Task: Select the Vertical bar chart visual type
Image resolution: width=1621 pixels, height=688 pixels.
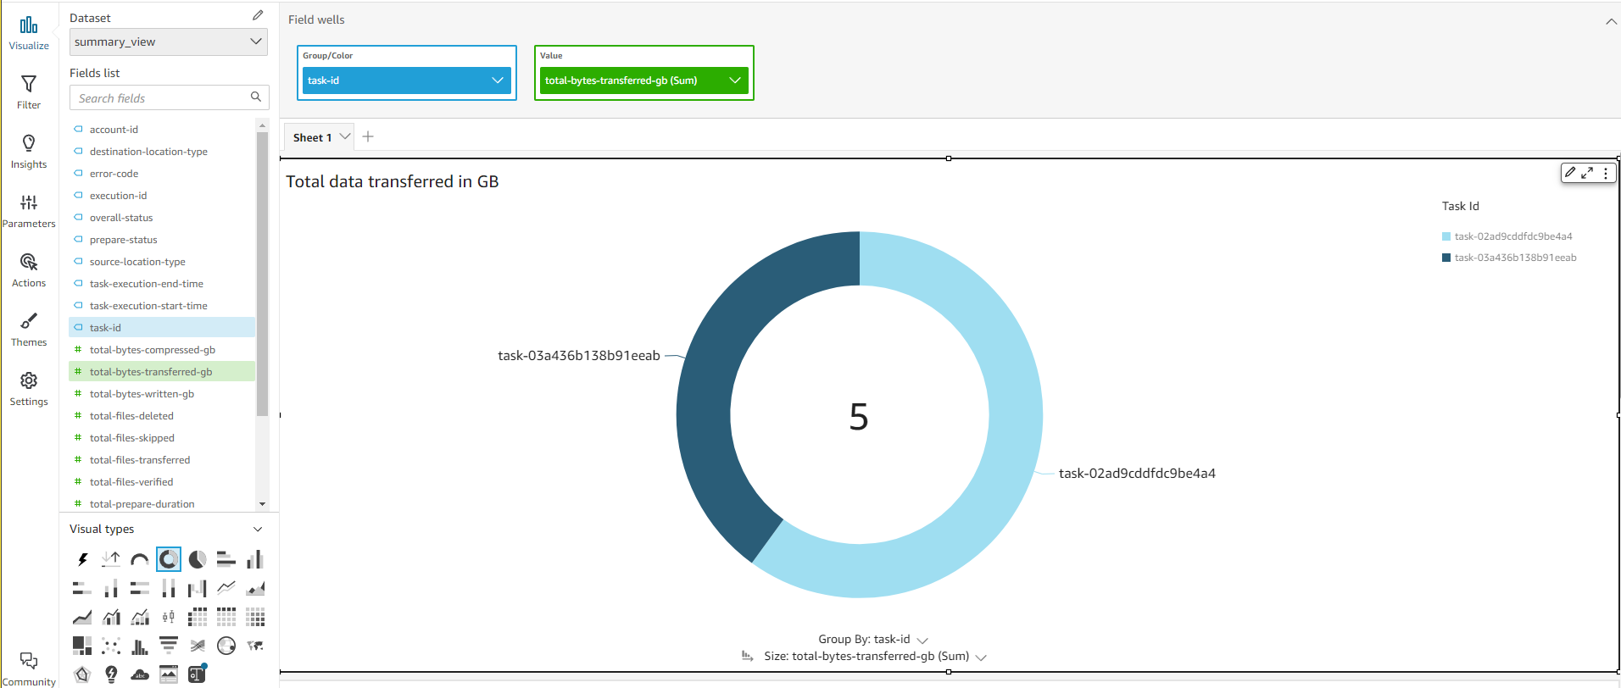Action: coord(255,559)
